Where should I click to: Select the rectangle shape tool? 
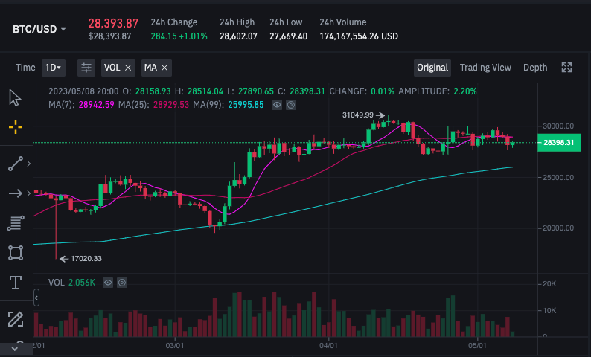click(15, 253)
